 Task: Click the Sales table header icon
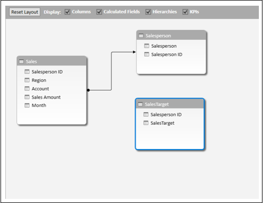[21, 62]
